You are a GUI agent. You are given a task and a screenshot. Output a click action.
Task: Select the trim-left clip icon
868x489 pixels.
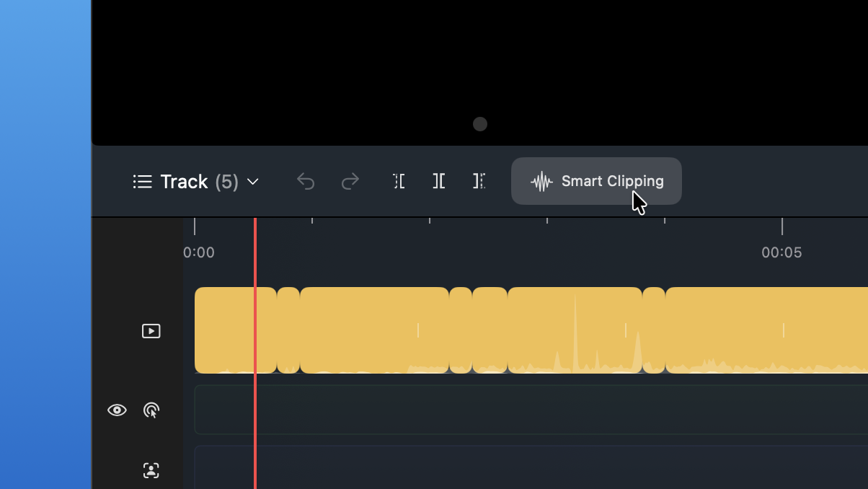pyautogui.click(x=399, y=181)
